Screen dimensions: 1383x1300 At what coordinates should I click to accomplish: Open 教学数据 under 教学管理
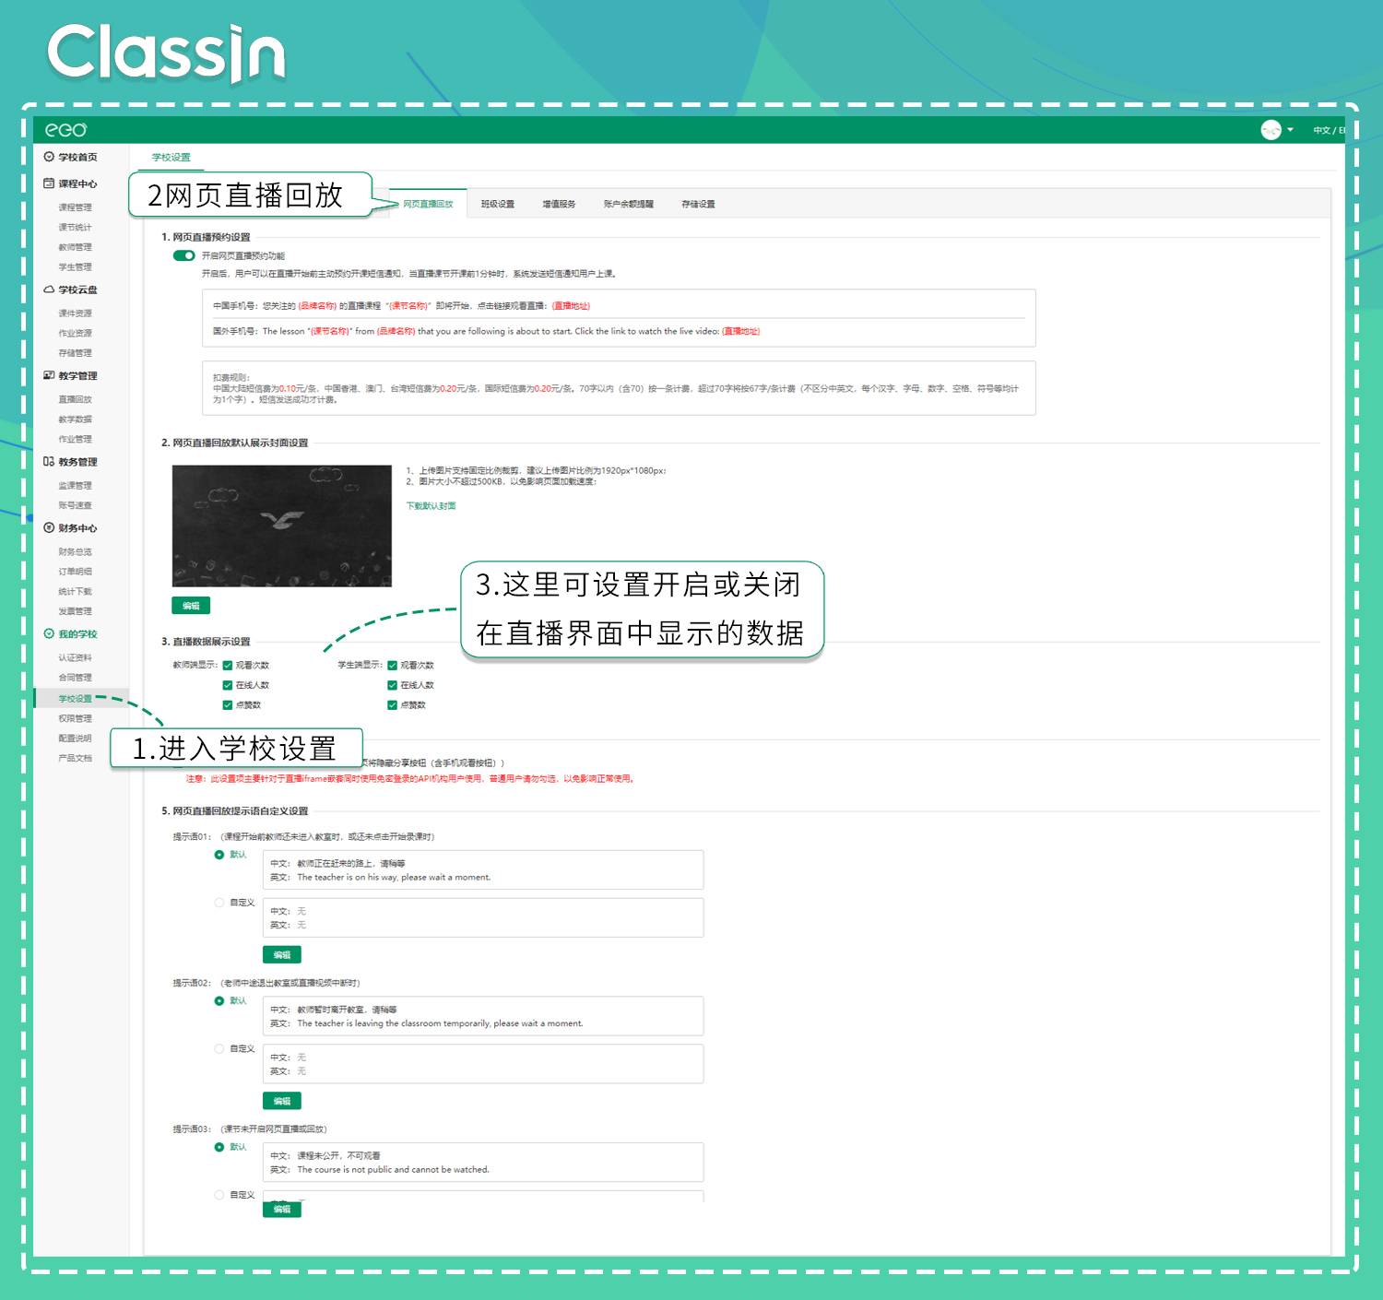[75, 419]
